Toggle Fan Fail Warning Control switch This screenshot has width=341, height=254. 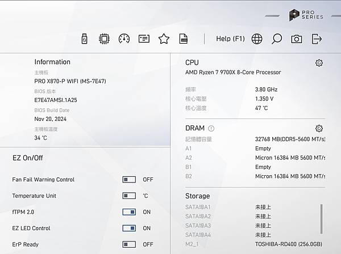[x=129, y=180]
